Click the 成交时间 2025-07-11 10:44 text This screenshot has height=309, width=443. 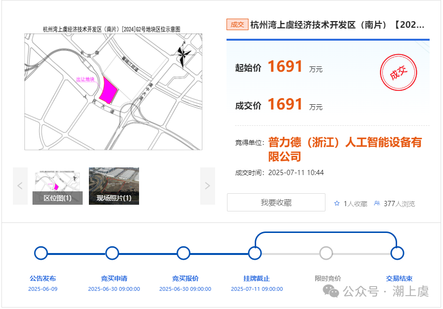[280, 173]
